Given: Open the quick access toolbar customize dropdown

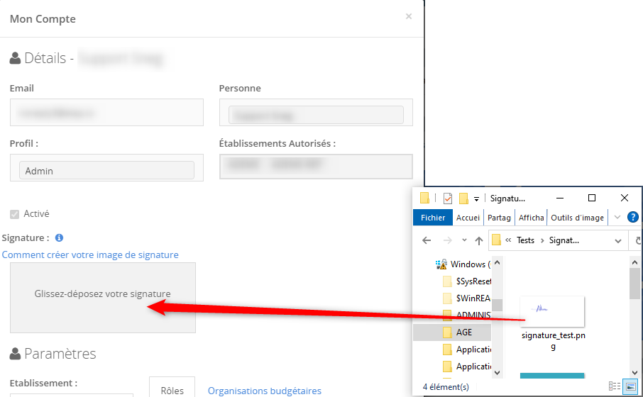Looking at the screenshot, I should coord(477,198).
